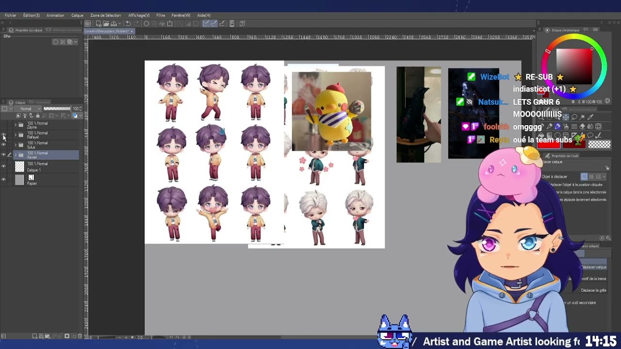Select the Déplacer la grille sub tool
This screenshot has height=349, width=621.
[x=594, y=290]
